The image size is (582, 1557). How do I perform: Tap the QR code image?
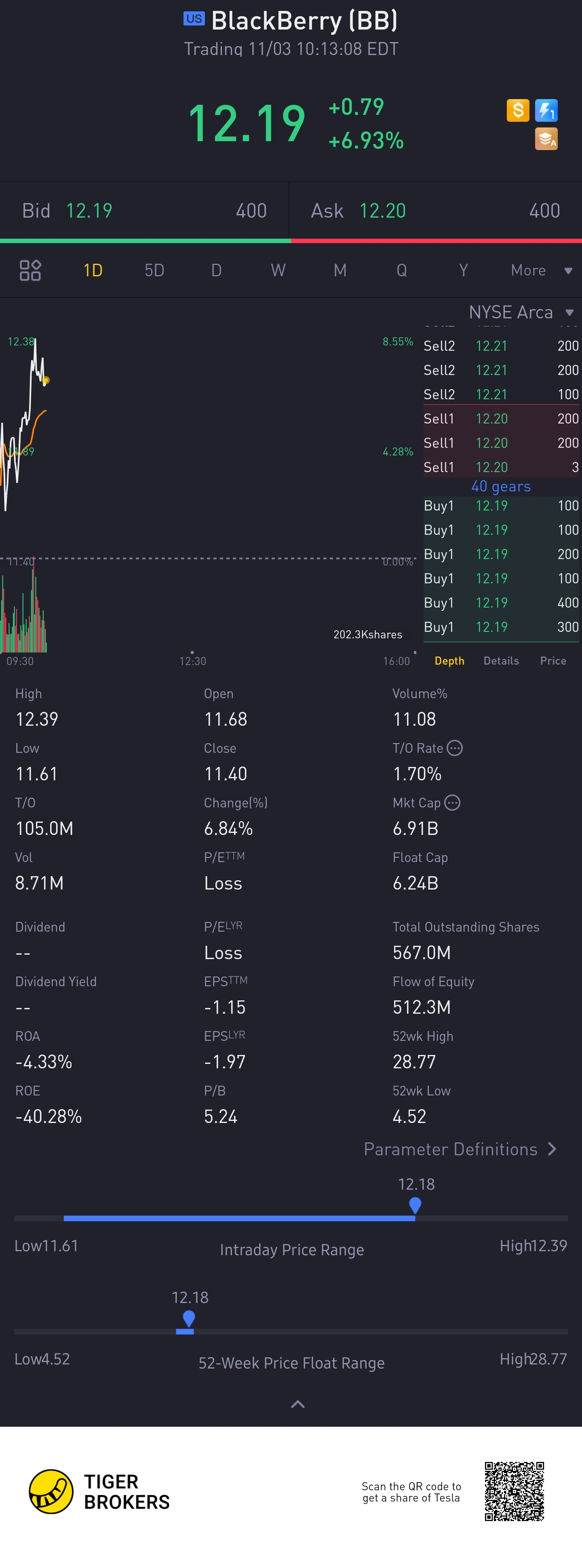[515, 1491]
